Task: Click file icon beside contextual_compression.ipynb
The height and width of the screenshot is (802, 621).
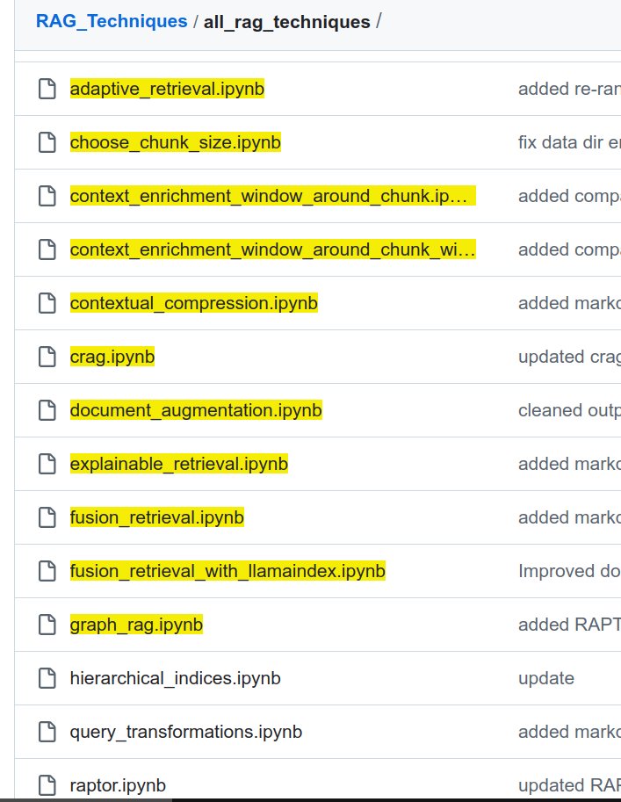Action: [x=47, y=303]
